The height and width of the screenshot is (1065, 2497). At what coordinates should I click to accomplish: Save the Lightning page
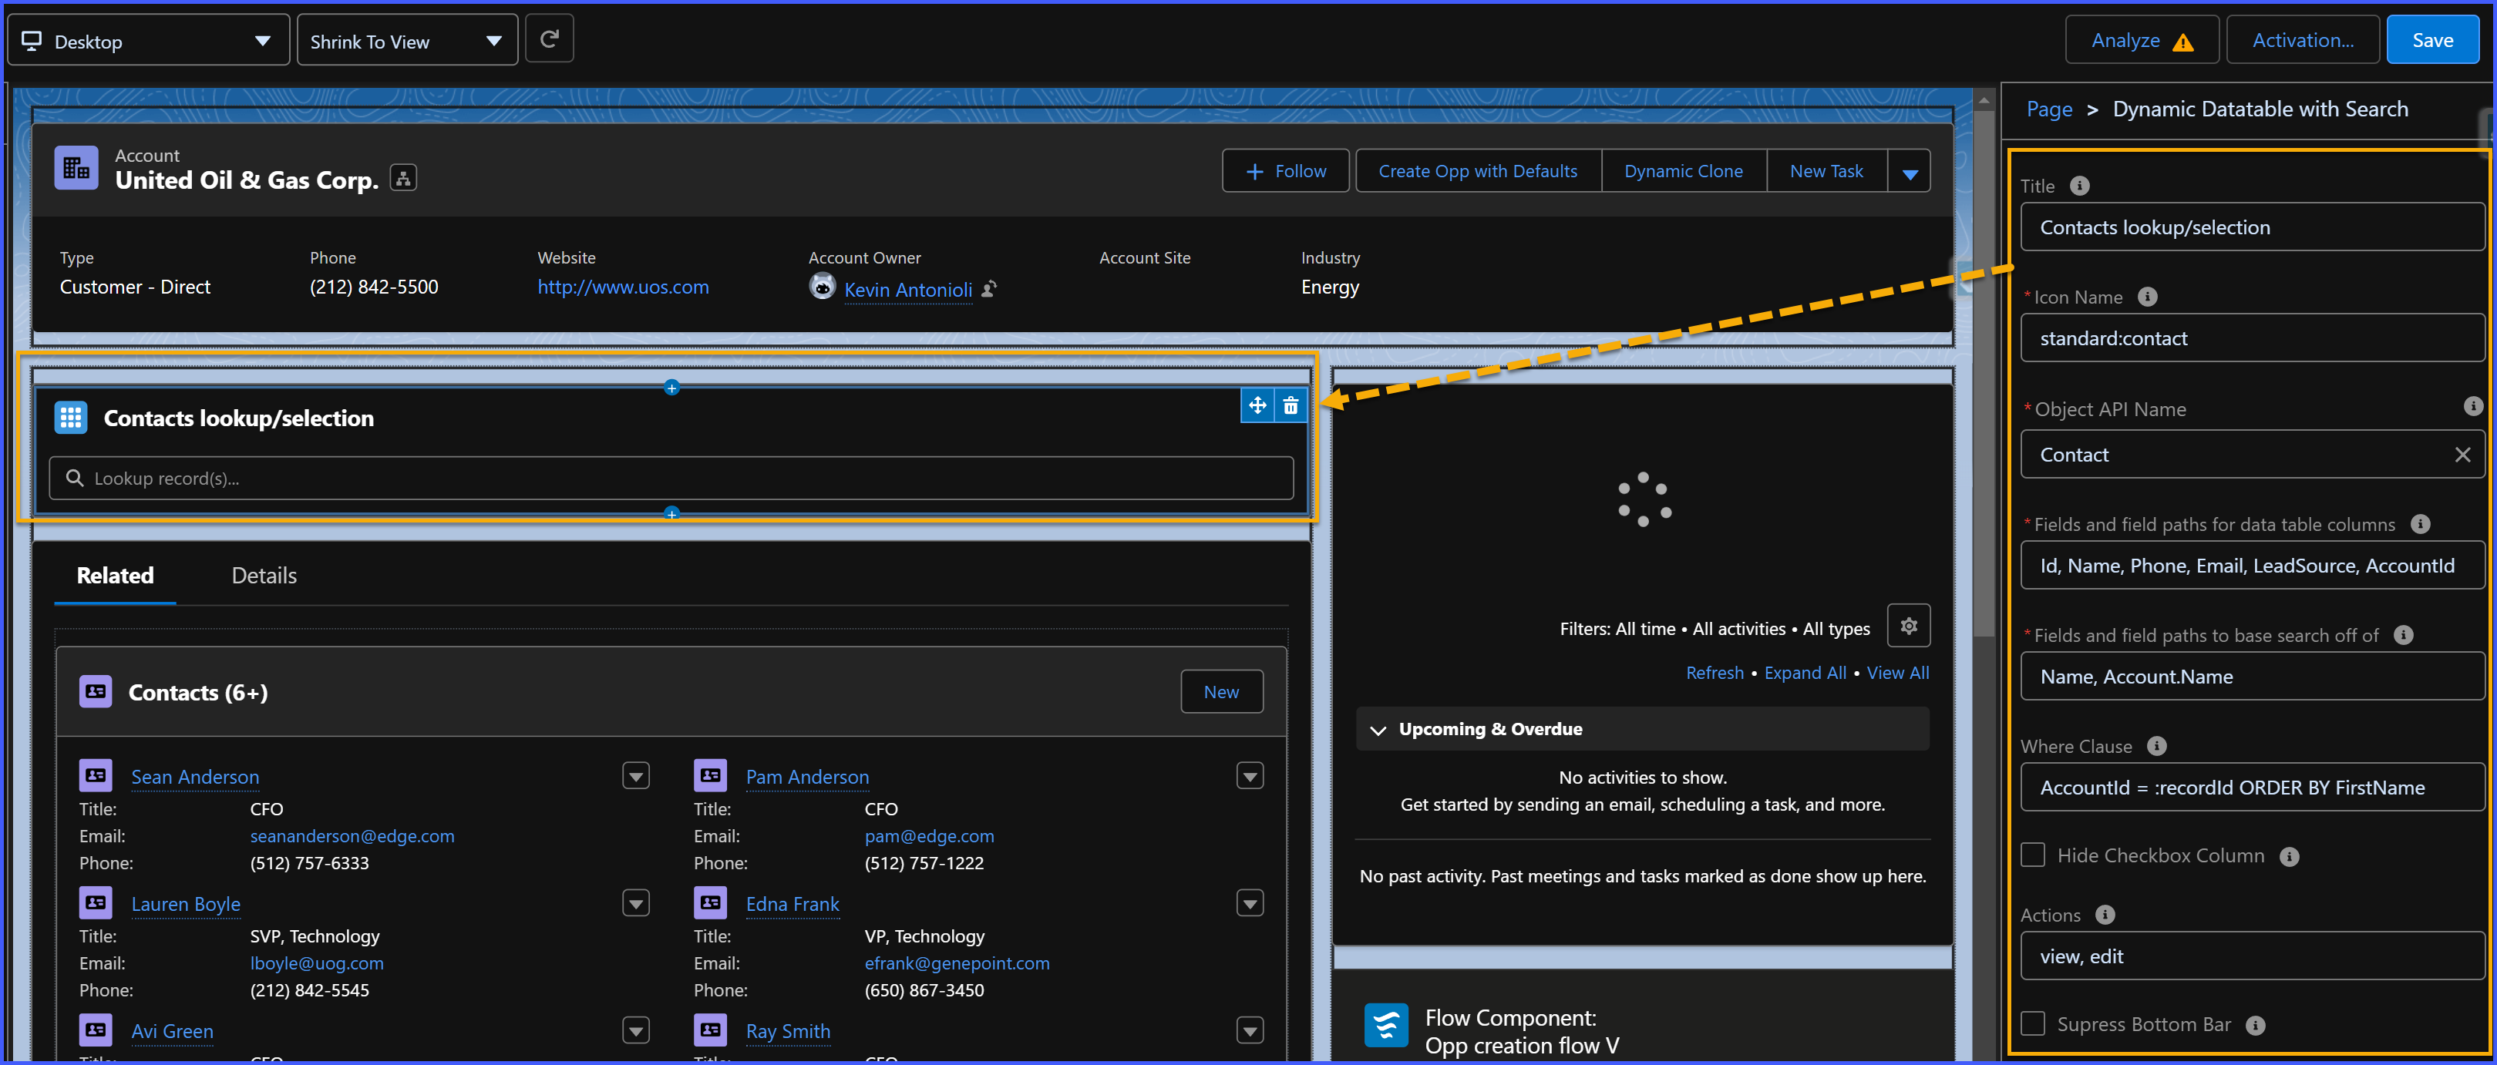click(x=2432, y=40)
